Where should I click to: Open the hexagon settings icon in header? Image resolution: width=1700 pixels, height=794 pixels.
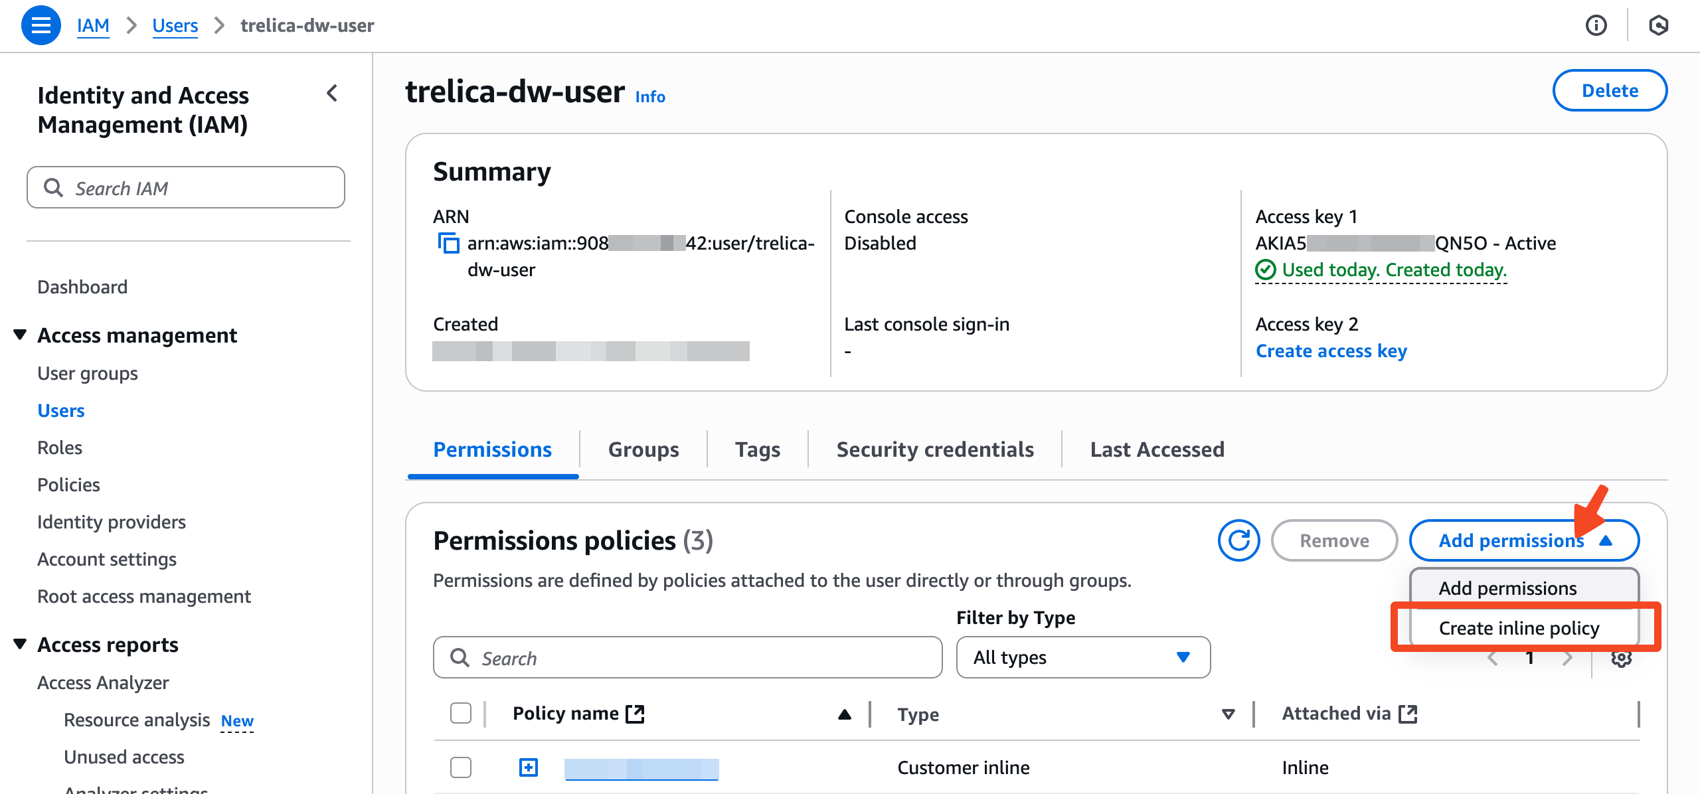point(1659,25)
